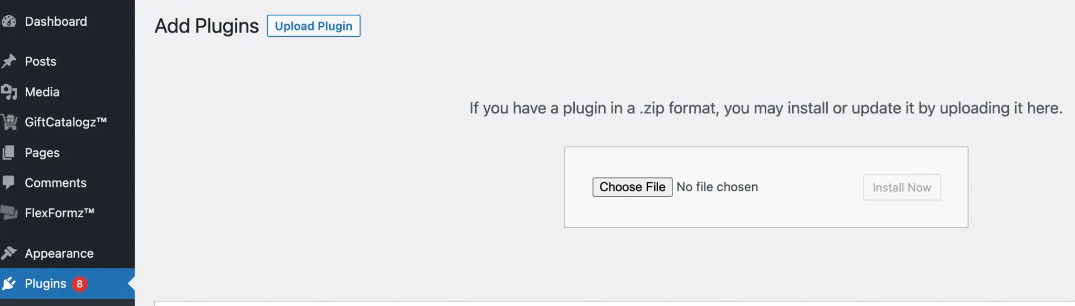Click the Appearance paintbrush icon
Viewport: 1075px width, 306px height.
9,253
